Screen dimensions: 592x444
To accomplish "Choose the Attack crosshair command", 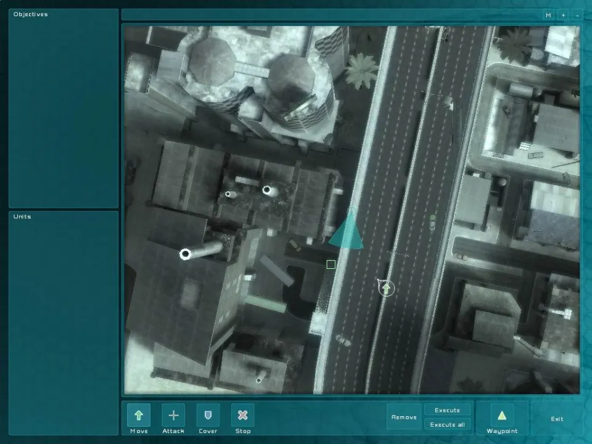I will coord(173,415).
